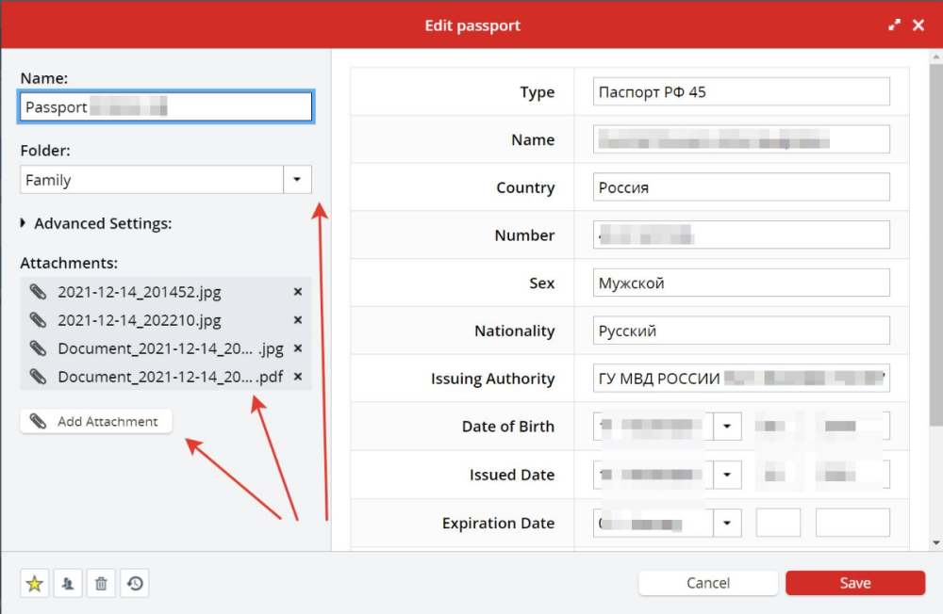
Task: Remove attachment 2021-12-14_201452.jpg
Action: click(x=298, y=291)
